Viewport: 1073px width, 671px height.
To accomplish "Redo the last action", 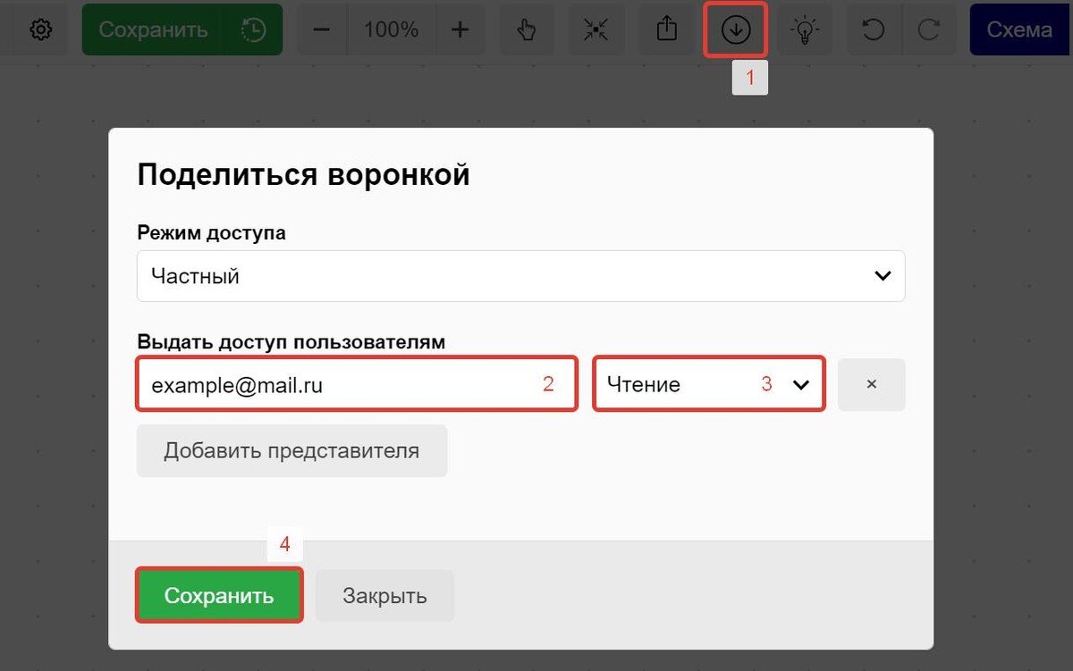I will point(929,29).
